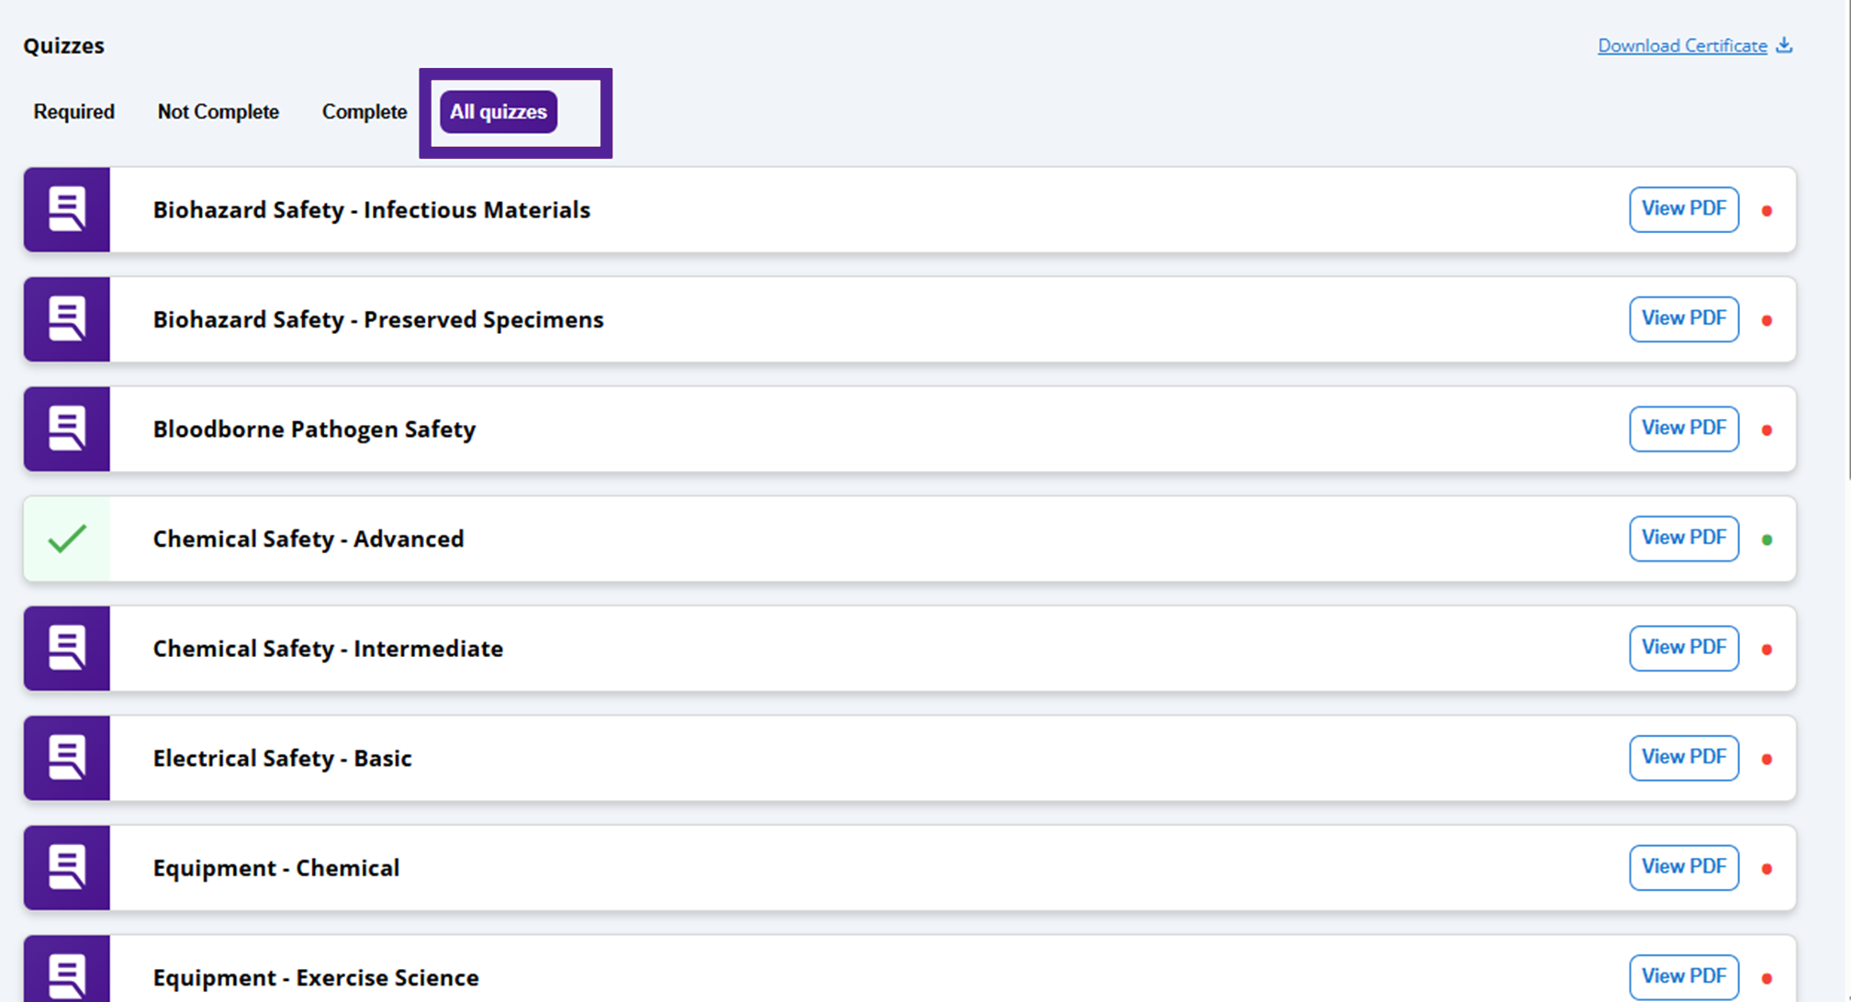Image resolution: width=1851 pixels, height=1002 pixels.
Task: Click the Electrical Safety Basic quiz icon
Action: pos(67,758)
